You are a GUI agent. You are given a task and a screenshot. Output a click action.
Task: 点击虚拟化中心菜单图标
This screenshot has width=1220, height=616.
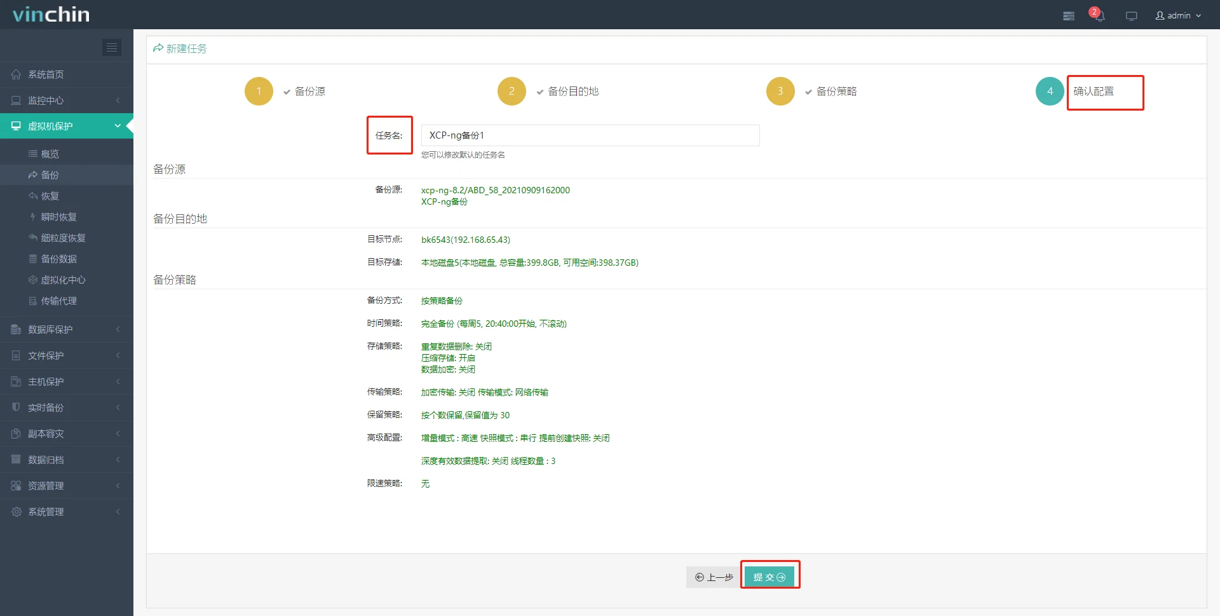point(32,280)
